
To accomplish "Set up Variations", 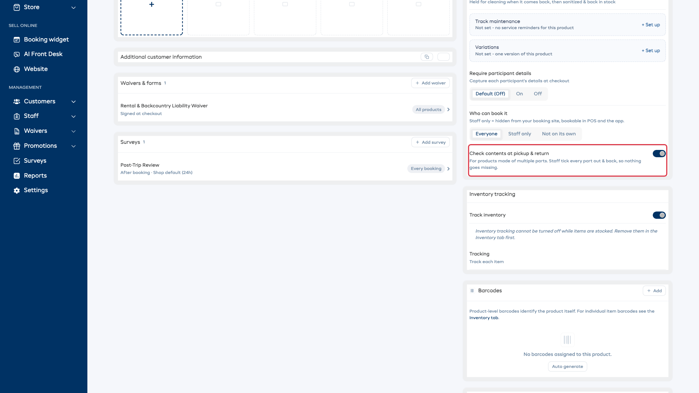I will click(x=651, y=51).
